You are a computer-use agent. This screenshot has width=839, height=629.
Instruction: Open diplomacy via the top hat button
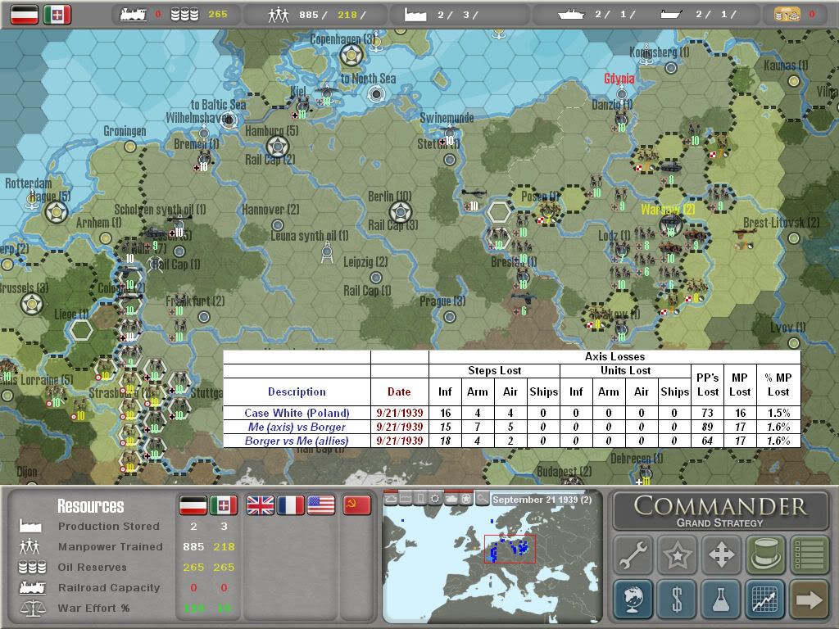pyautogui.click(x=764, y=554)
